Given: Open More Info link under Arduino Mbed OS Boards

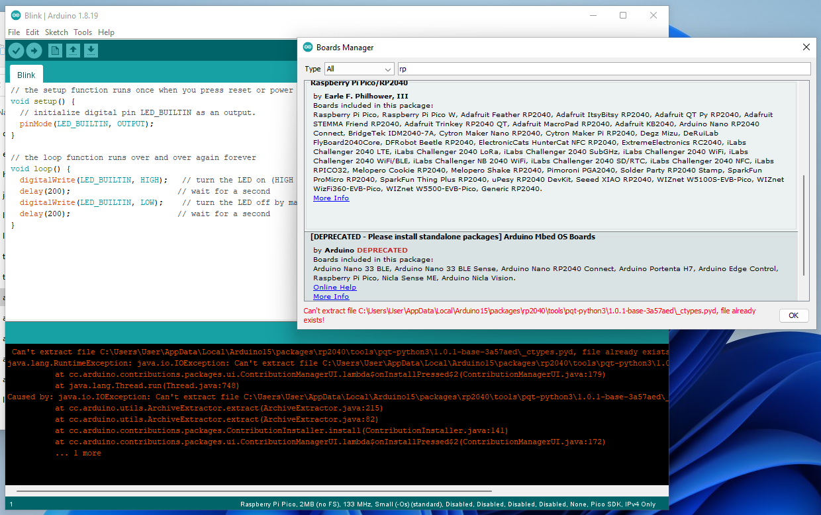Looking at the screenshot, I should (331, 297).
